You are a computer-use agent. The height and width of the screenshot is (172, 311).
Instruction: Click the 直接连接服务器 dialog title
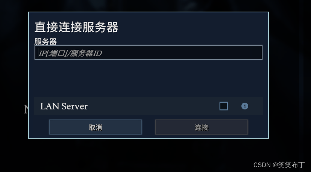coord(76,27)
